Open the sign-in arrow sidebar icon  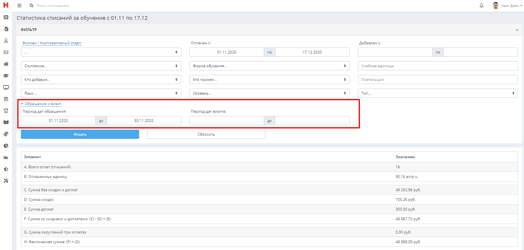click(x=6, y=29)
